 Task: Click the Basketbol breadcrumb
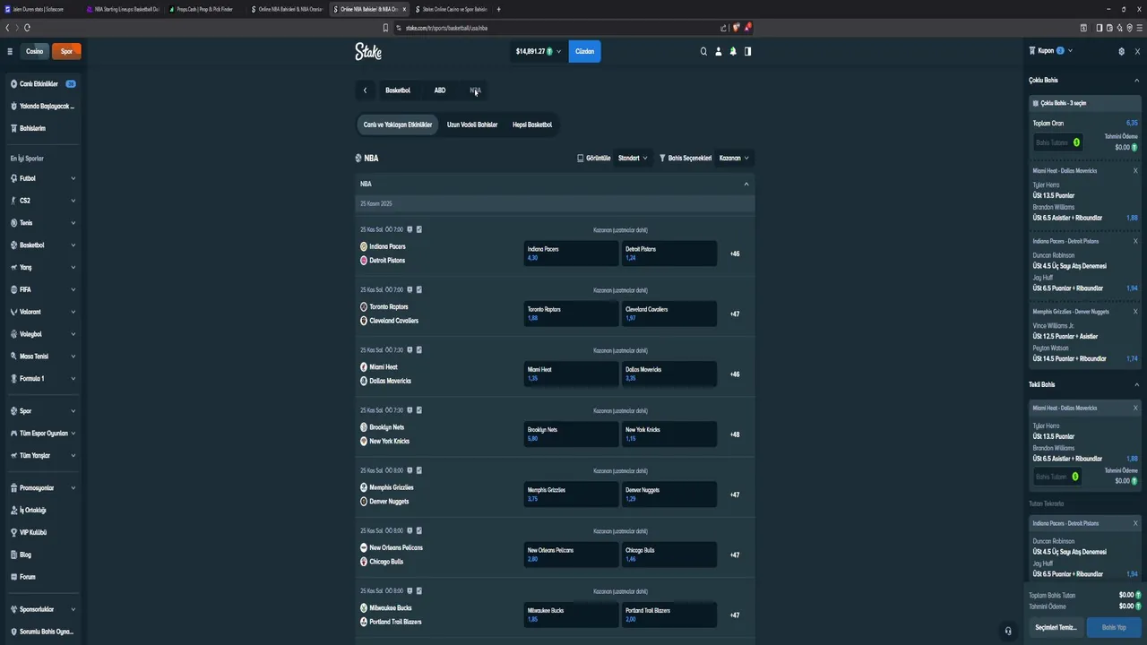tap(398, 90)
